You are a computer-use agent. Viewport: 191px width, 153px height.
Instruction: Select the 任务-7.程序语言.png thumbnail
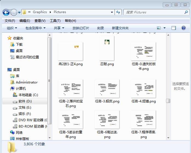[x=143, y=120]
